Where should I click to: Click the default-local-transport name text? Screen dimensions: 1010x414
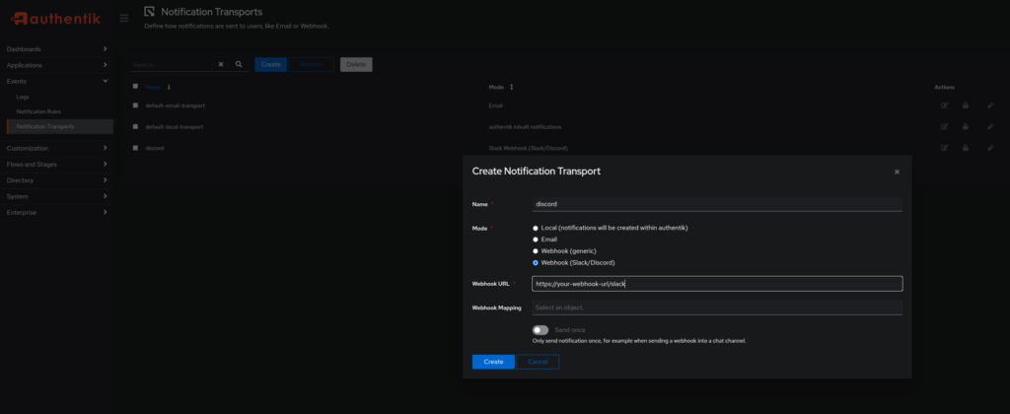(175, 127)
